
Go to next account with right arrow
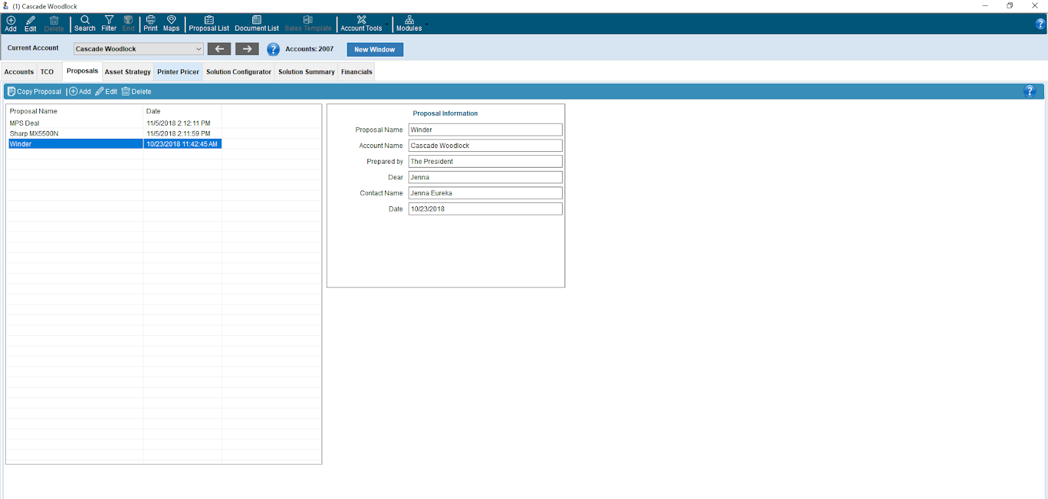(247, 49)
